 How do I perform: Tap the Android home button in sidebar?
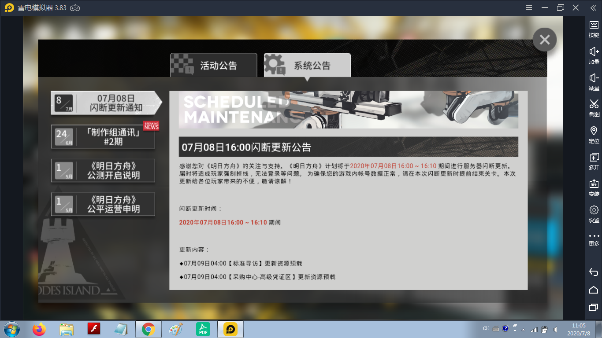click(x=594, y=290)
